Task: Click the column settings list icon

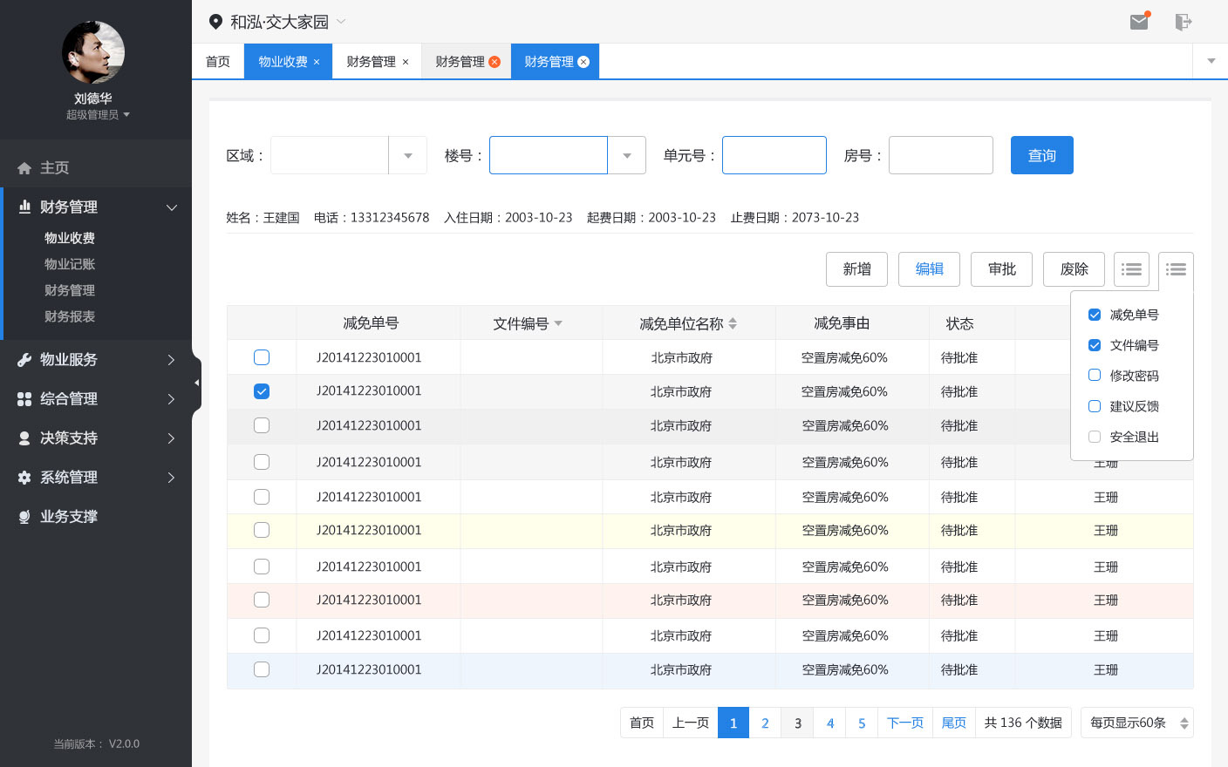Action: coord(1176,269)
